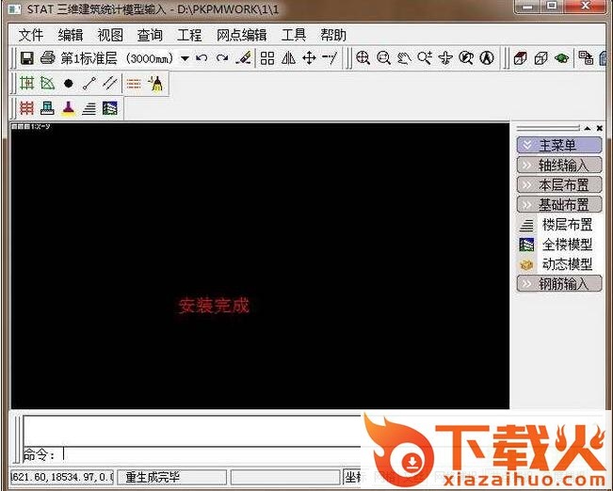The width and height of the screenshot is (613, 491).
Task: Select the angled grid axis tool
Action: (48, 83)
